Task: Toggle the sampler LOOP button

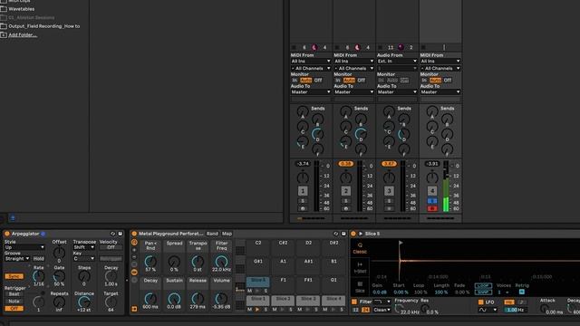Action: tap(483, 286)
